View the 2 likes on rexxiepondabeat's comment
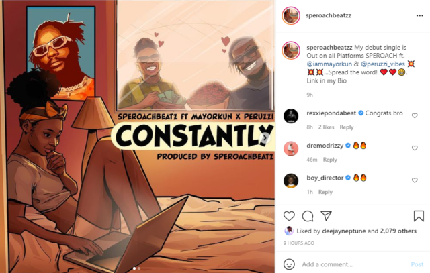Screen dimensions: 430x273 (326, 127)
